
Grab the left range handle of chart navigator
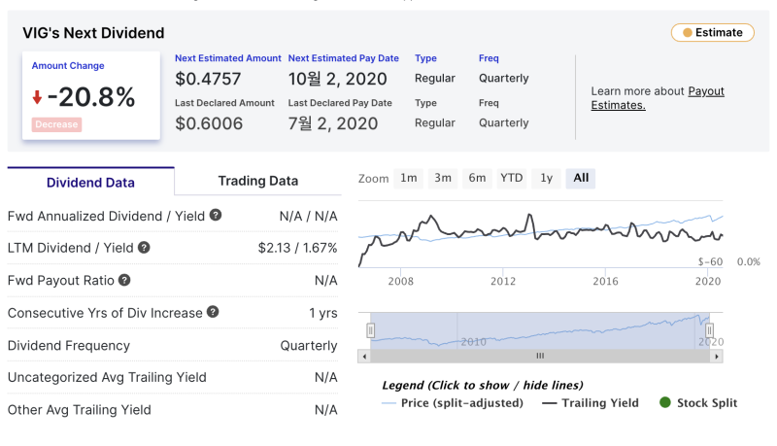(x=371, y=330)
